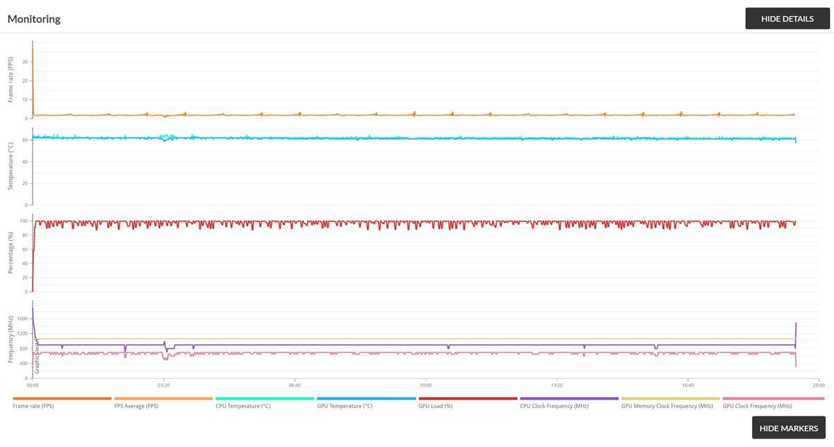The width and height of the screenshot is (834, 447).
Task: Click the 10:00 time axis label
Action: [425, 385]
